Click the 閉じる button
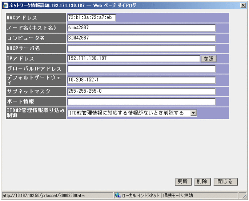 pos(226,181)
